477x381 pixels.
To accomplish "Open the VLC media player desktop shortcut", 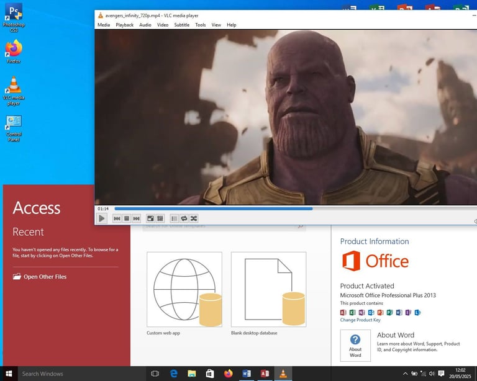I will coord(14,91).
